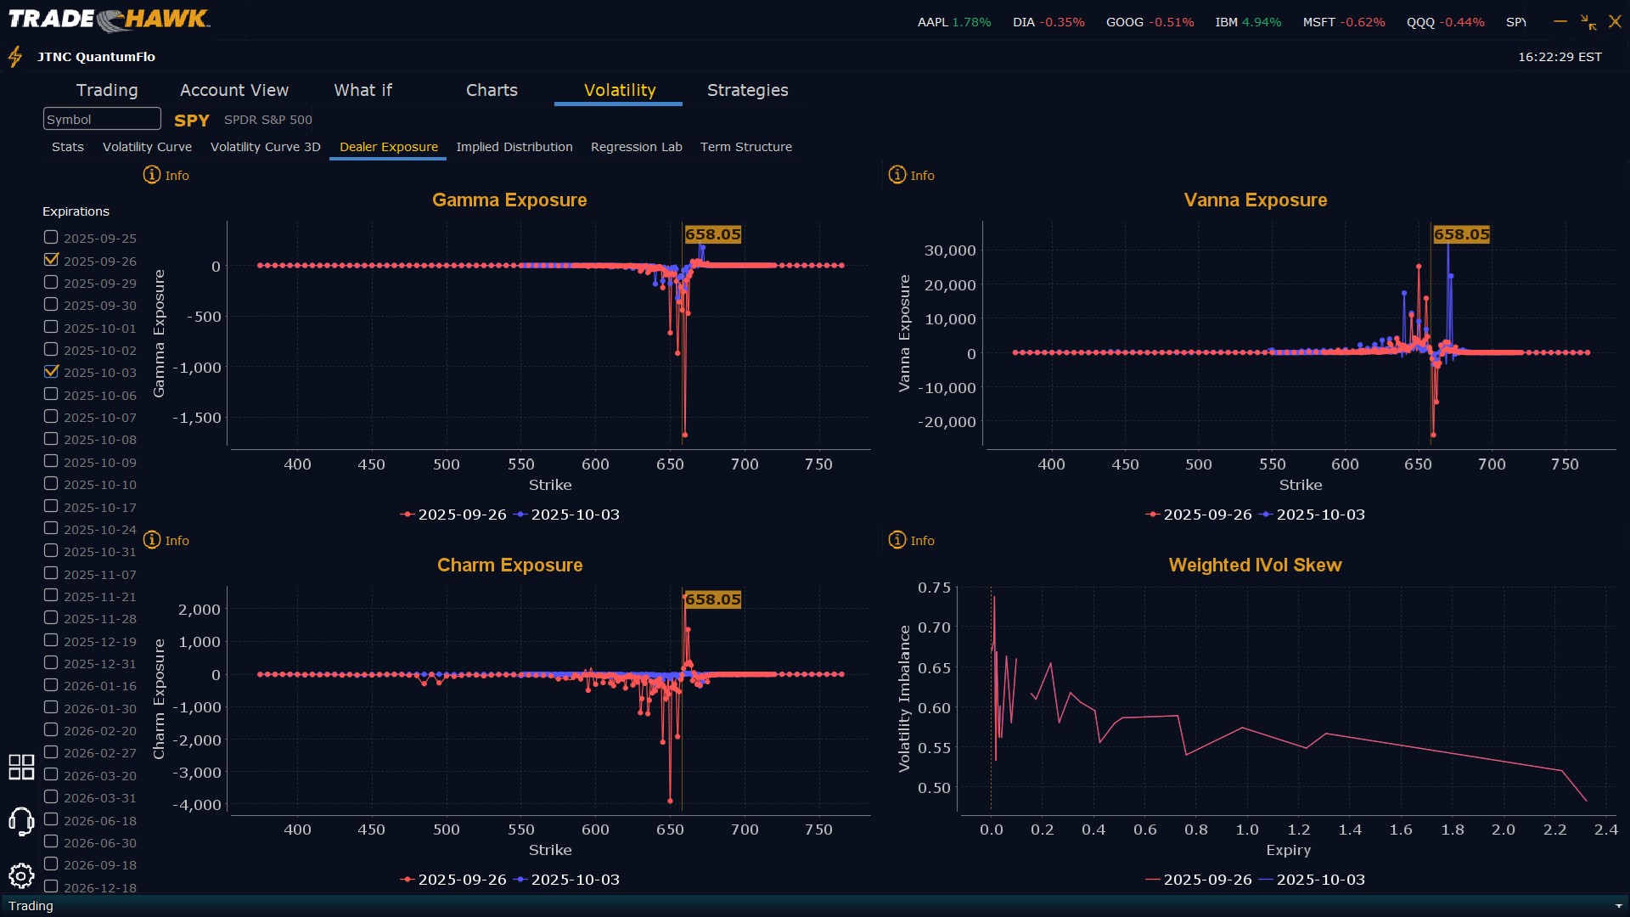Viewport: 1630px width, 917px height.
Task: Click the lightning bolt icon beside JTNC QuantumFlo
Action: (15, 57)
